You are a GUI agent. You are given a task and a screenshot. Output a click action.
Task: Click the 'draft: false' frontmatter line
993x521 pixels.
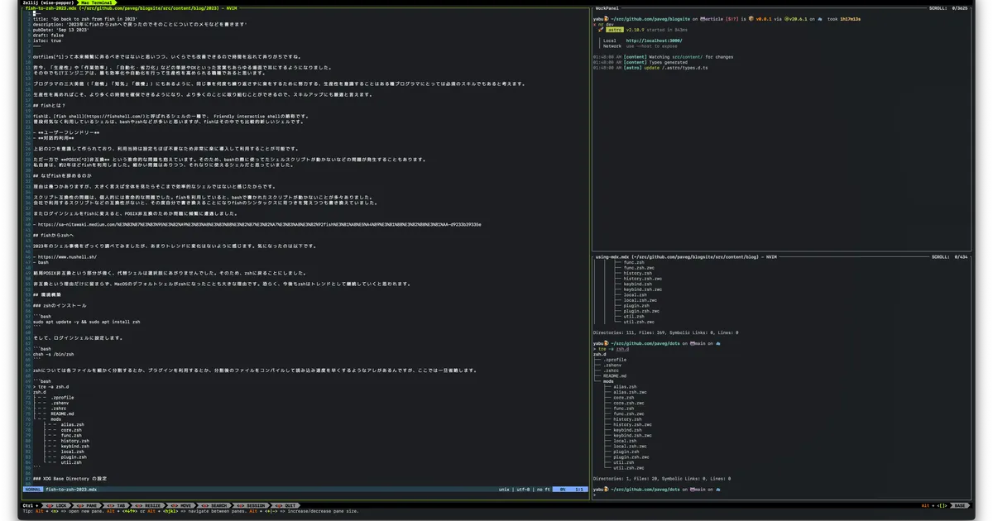click(48, 35)
